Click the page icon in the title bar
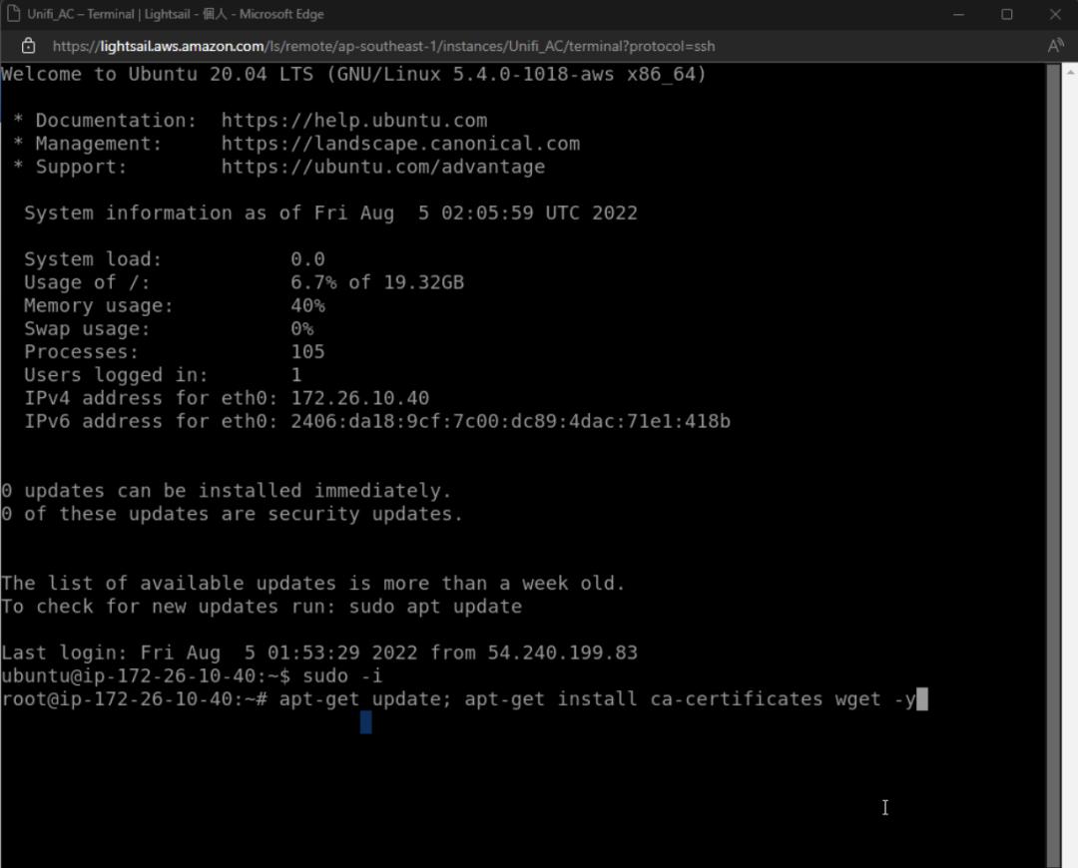The height and width of the screenshot is (868, 1078). (x=13, y=14)
